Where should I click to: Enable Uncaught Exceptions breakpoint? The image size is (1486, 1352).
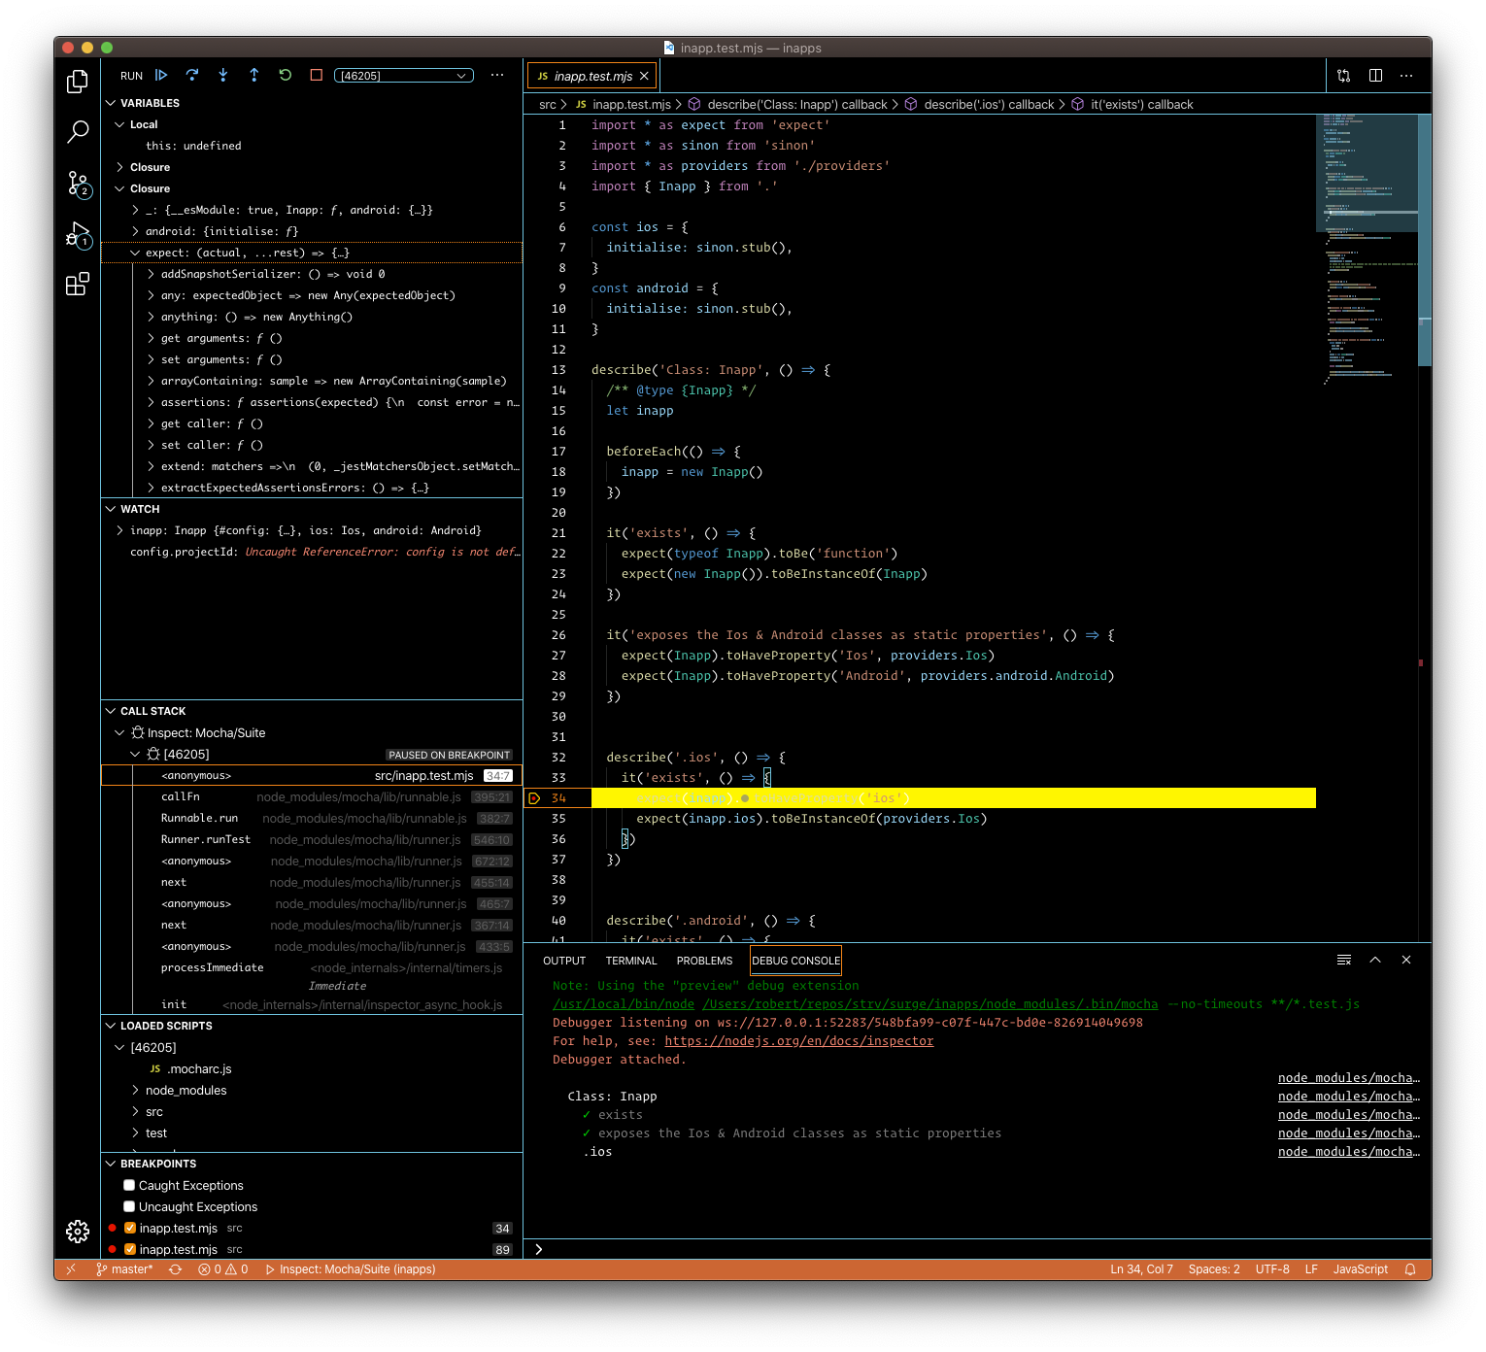(129, 1207)
